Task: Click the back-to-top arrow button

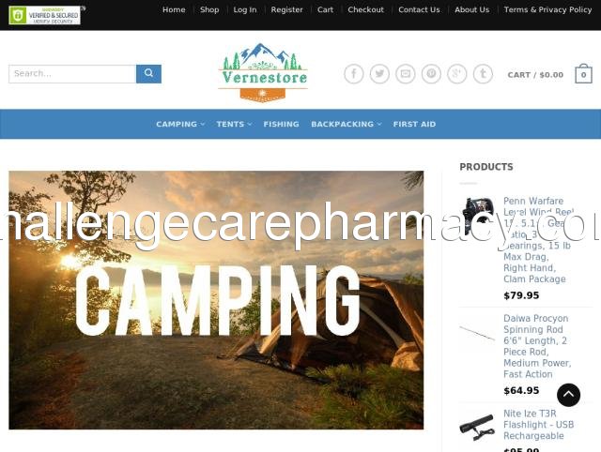Action: 568,395
